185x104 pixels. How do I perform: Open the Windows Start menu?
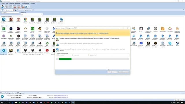click(2, 103)
